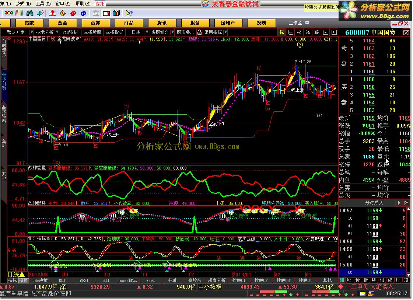Activate the context help cursor icon
The width and height of the screenshot is (413, 300).
(129, 13)
